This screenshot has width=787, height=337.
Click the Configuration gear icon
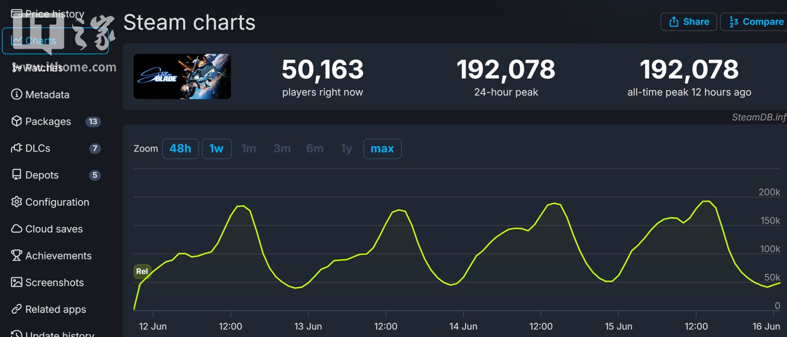(x=16, y=202)
